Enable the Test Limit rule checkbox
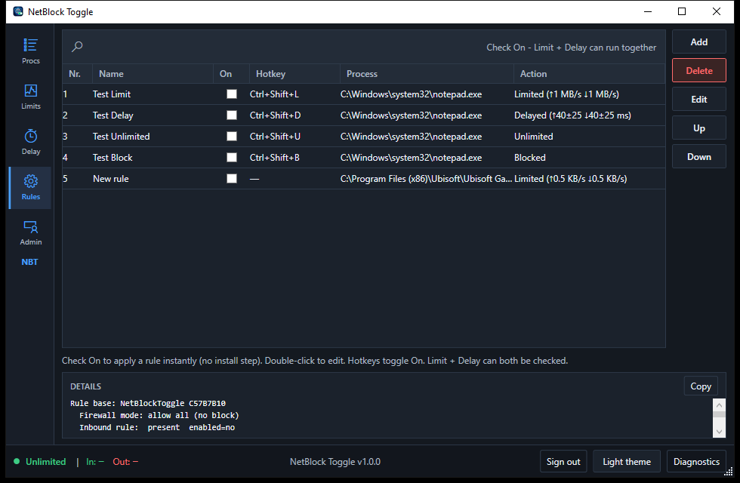 point(232,94)
